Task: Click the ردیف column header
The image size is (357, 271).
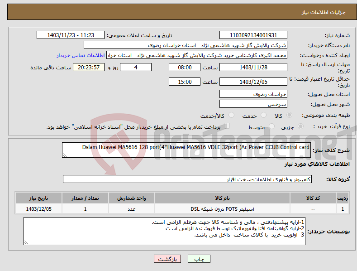Action: point(343,198)
